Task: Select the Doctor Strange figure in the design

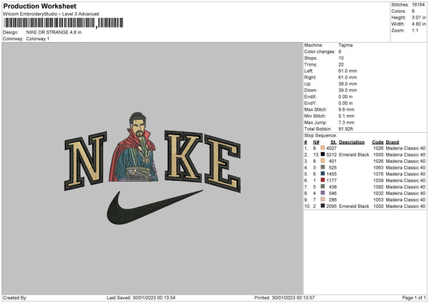Action: [134, 146]
